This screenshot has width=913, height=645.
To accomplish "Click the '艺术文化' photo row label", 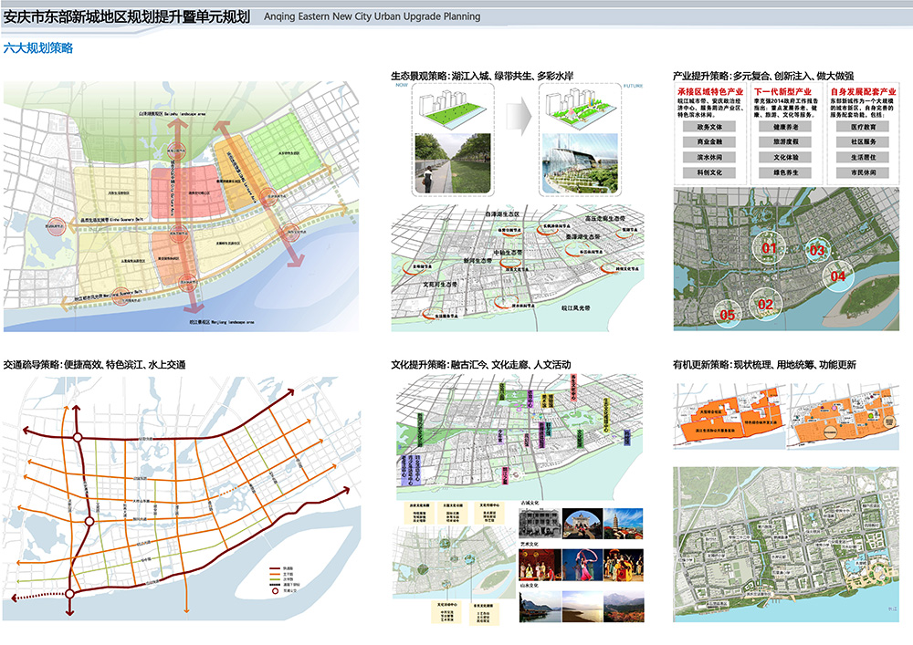I will click(x=530, y=544).
